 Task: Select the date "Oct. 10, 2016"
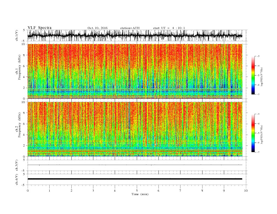[x=98, y=28]
